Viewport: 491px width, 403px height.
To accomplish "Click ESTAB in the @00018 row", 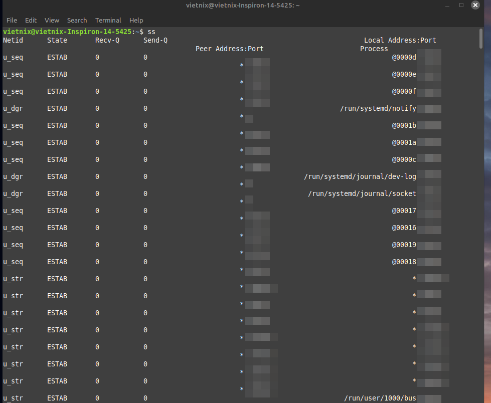I will 57,262.
